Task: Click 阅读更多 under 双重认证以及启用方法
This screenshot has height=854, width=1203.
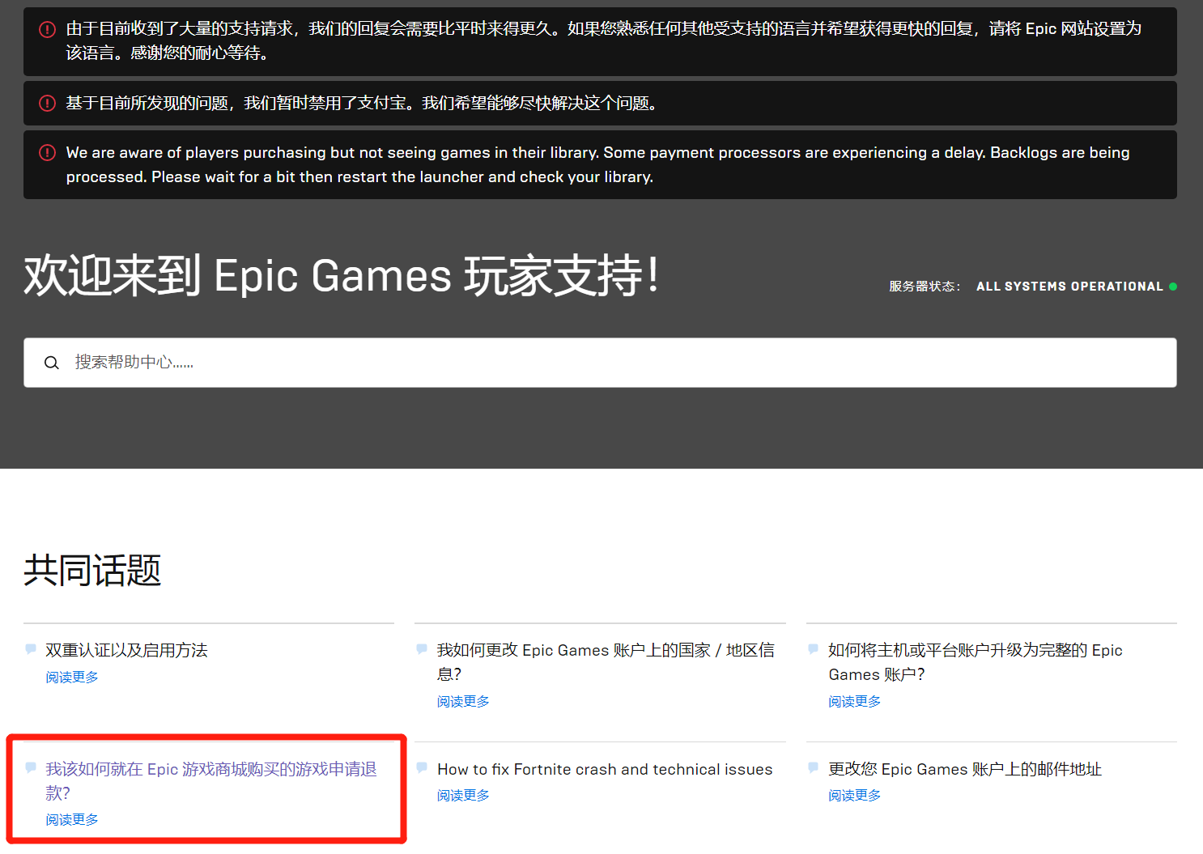Action: pos(72,677)
